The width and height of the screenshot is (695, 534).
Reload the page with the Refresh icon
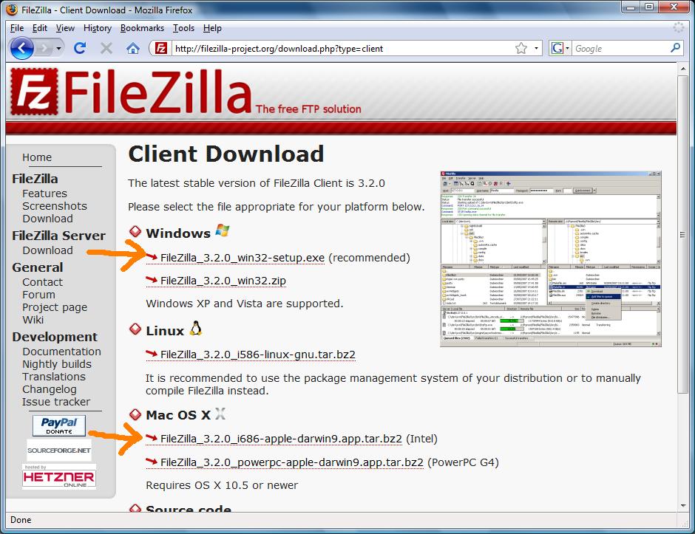coord(80,48)
